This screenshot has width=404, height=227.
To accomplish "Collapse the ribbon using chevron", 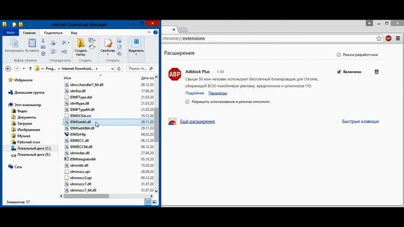I will (149, 32).
